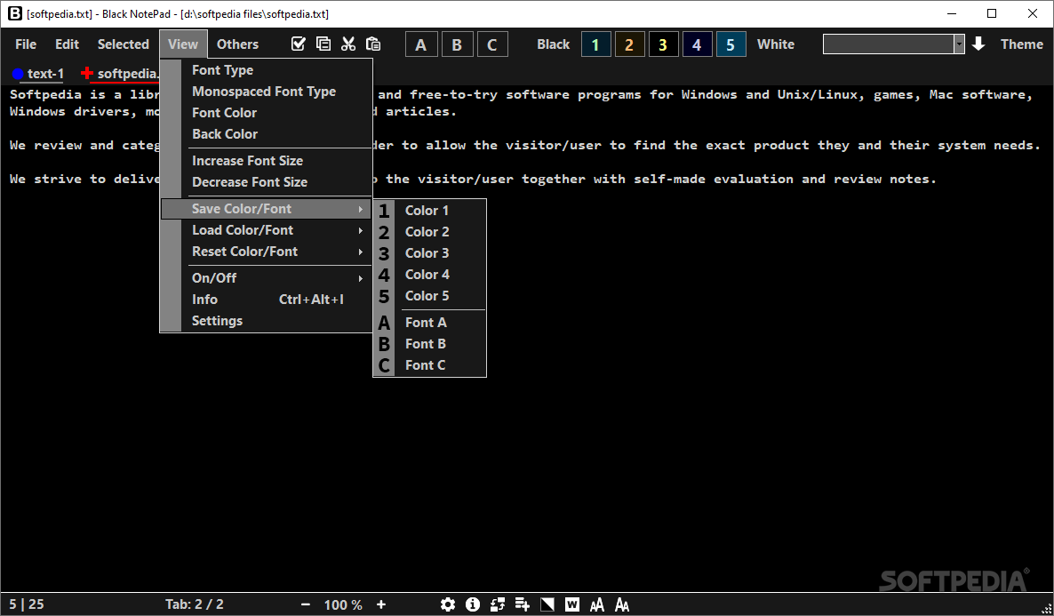This screenshot has height=616, width=1054.
Task: Open Info from View menu
Action: (x=267, y=300)
